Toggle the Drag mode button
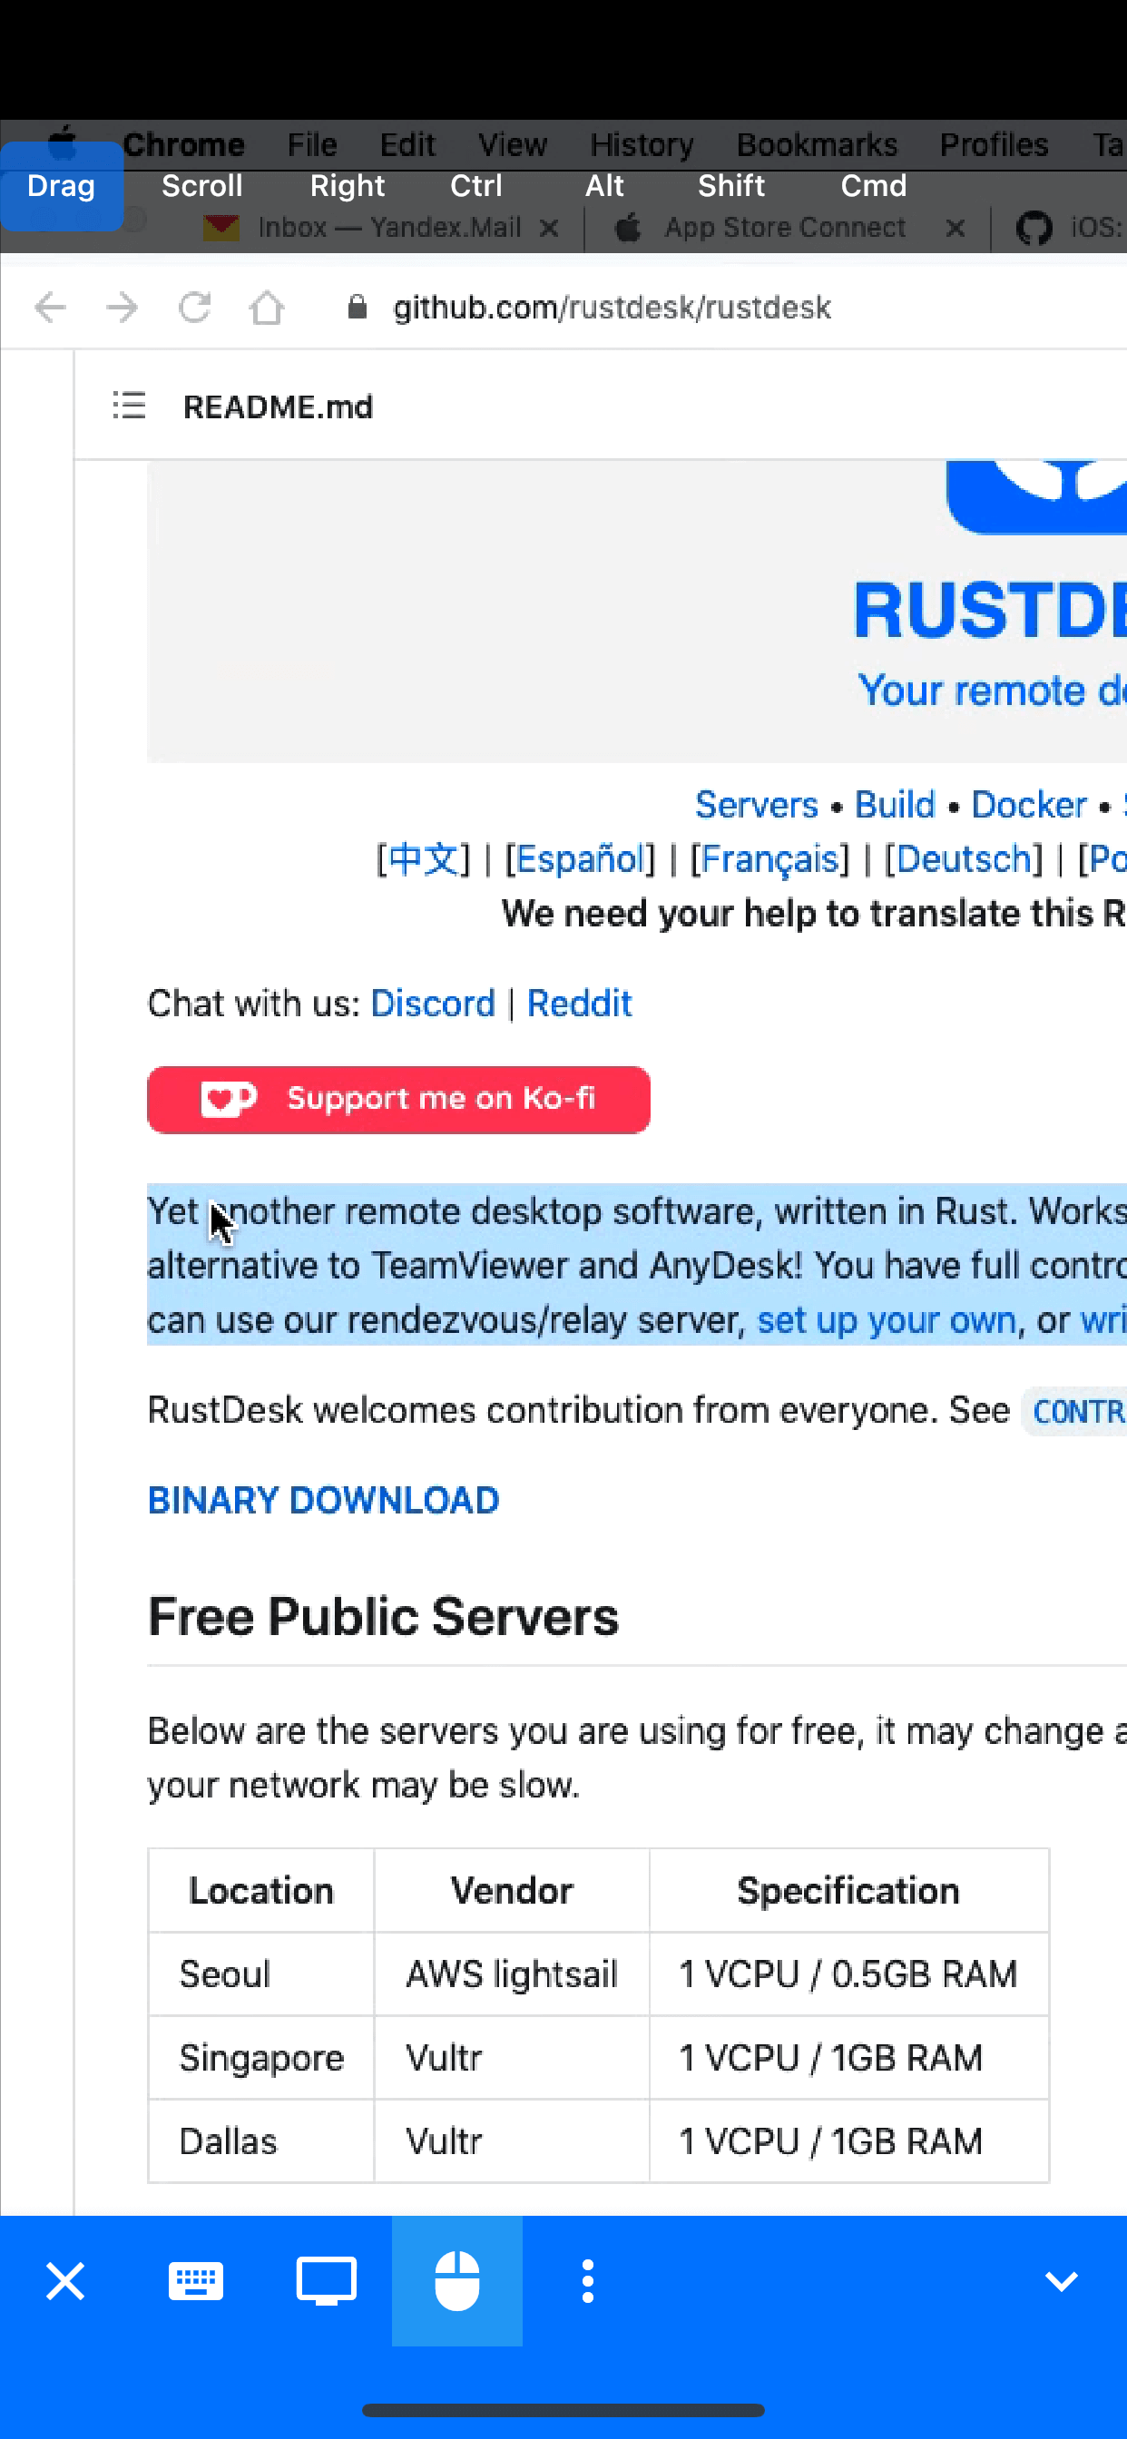 62,186
